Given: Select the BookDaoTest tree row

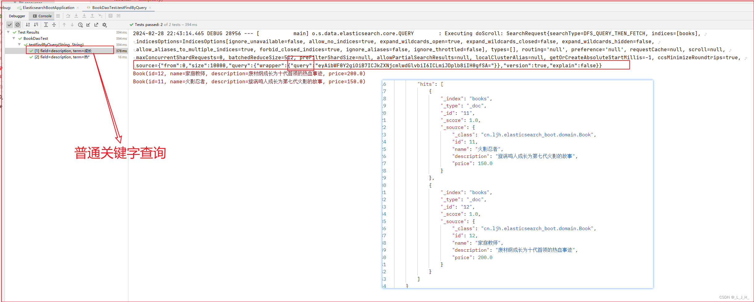Looking at the screenshot, I should pos(66,39).
